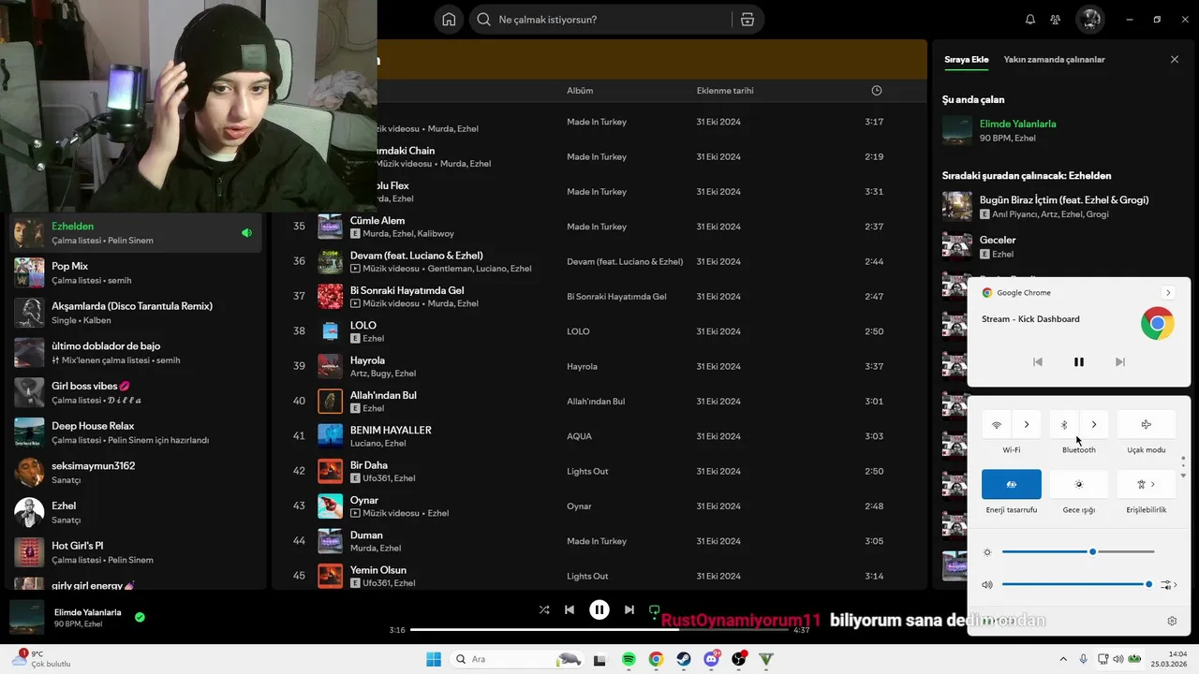
Task: Skip to next in Chrome media card
Action: click(1120, 362)
